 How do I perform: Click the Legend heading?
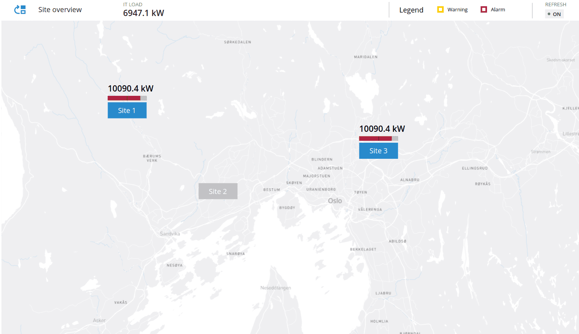coord(411,10)
